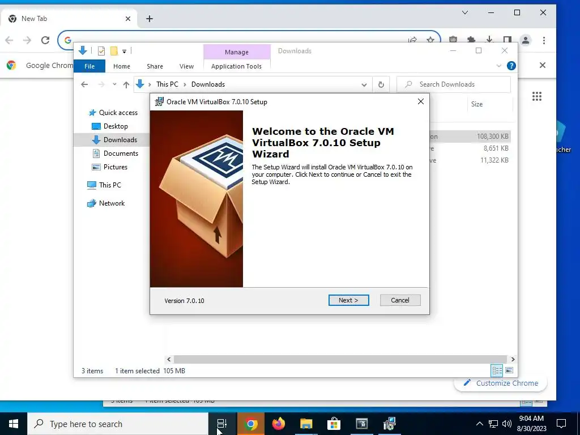Open the network status tray icon
580x435 pixels.
tap(493, 424)
